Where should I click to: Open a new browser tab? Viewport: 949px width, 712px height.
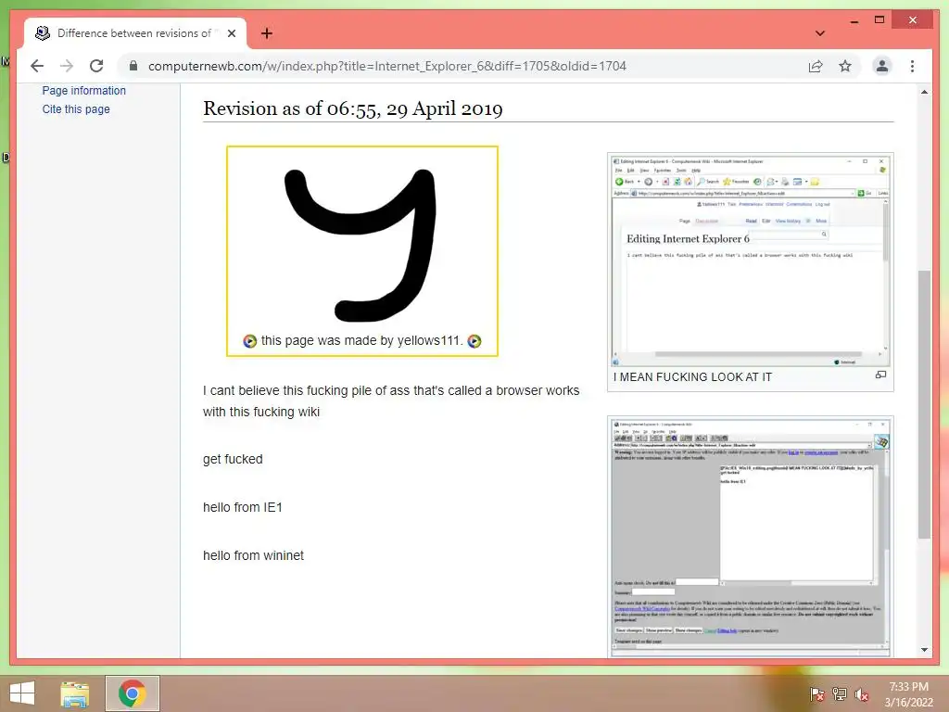266,33
